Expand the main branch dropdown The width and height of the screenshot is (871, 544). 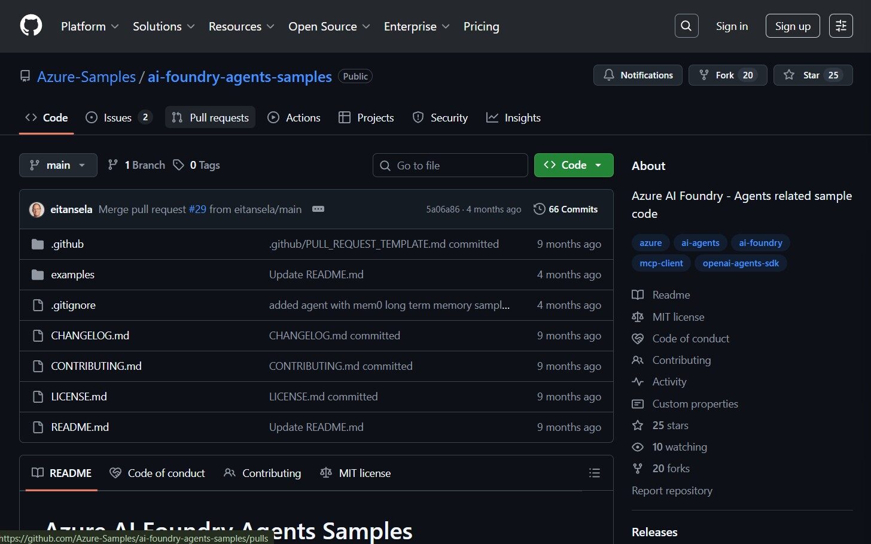pos(58,165)
